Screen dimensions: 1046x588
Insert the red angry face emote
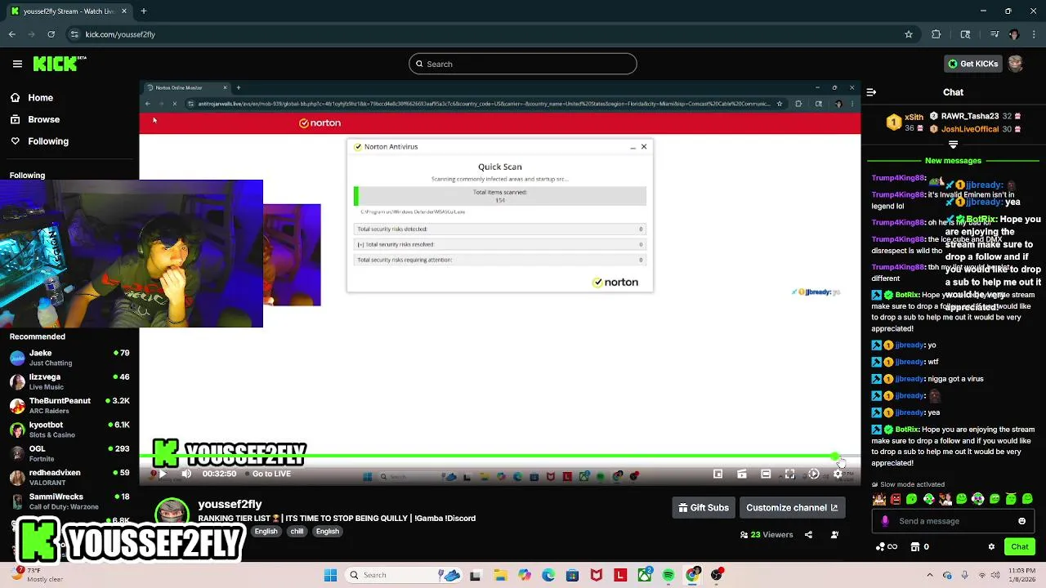tap(896, 499)
